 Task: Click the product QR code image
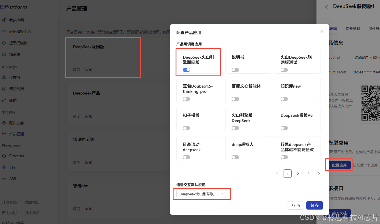point(371,103)
